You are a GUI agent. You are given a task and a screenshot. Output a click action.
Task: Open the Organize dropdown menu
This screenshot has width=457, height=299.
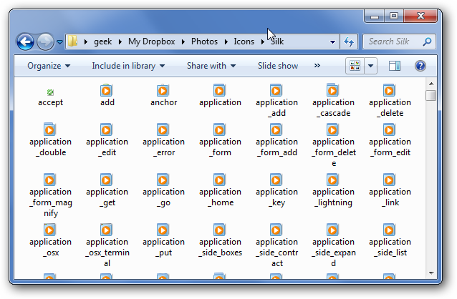pyautogui.click(x=49, y=66)
